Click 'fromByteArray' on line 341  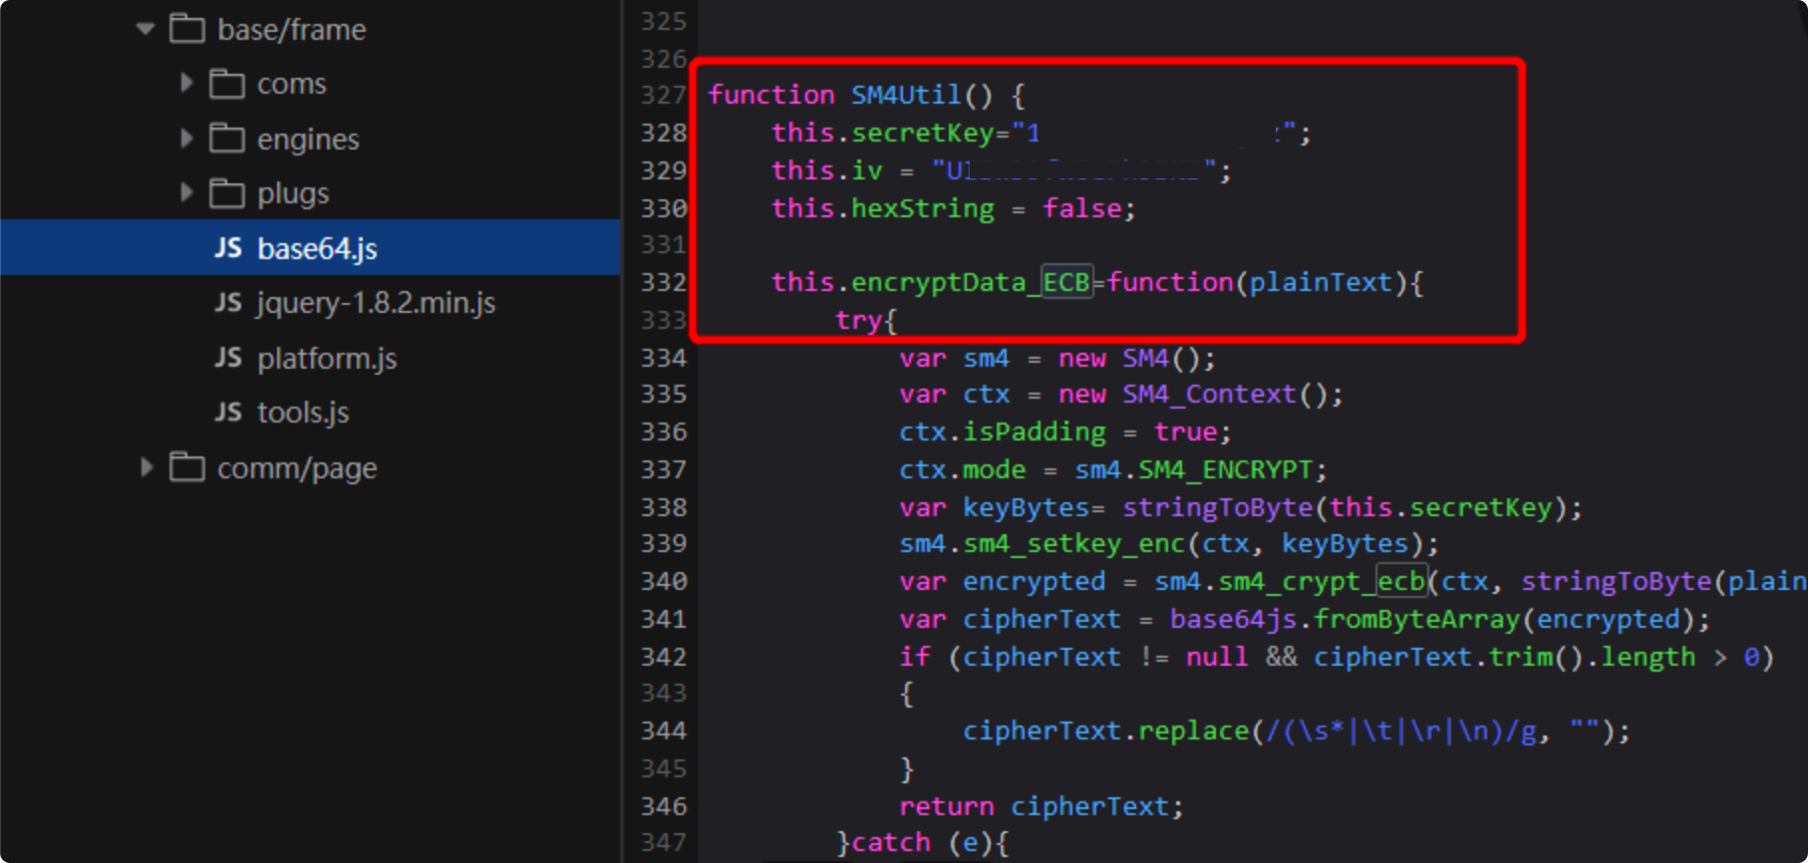click(x=1417, y=619)
